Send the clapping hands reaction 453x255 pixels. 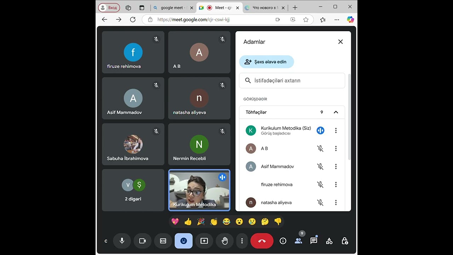click(213, 222)
